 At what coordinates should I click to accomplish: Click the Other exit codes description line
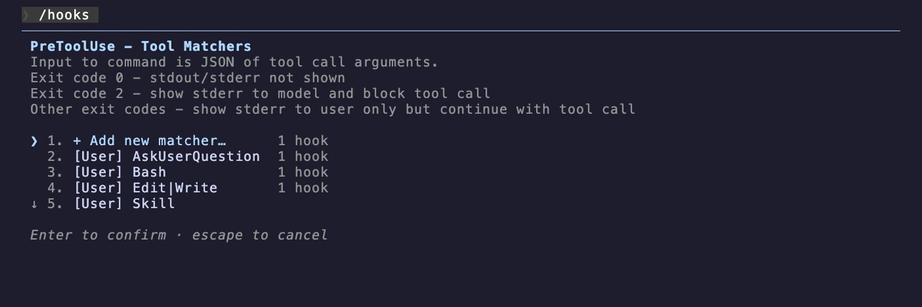[333, 109]
